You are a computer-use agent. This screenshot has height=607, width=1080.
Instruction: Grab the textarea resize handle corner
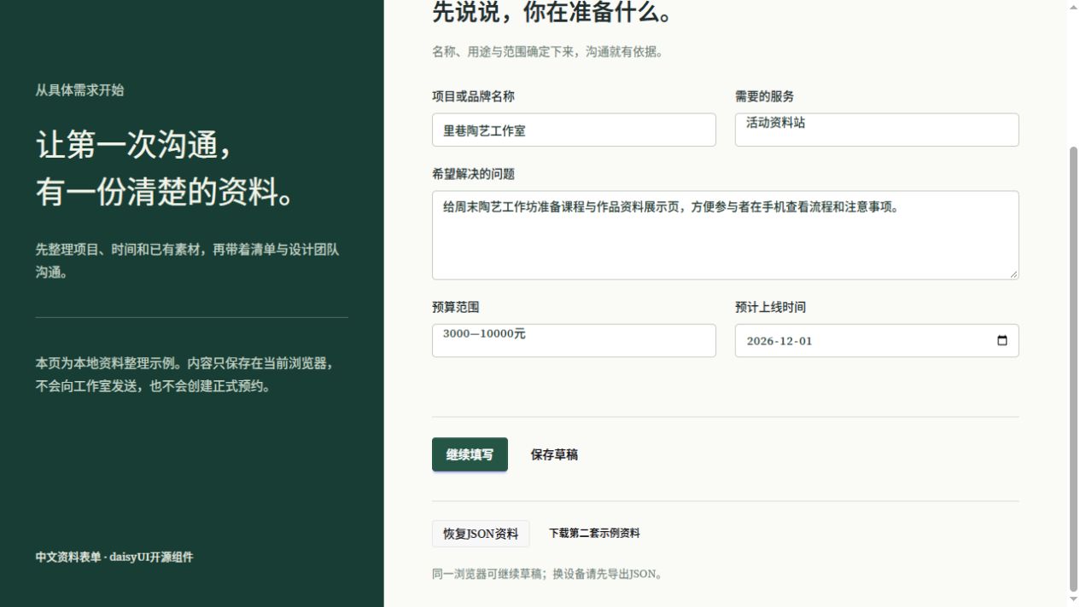[1013, 274]
